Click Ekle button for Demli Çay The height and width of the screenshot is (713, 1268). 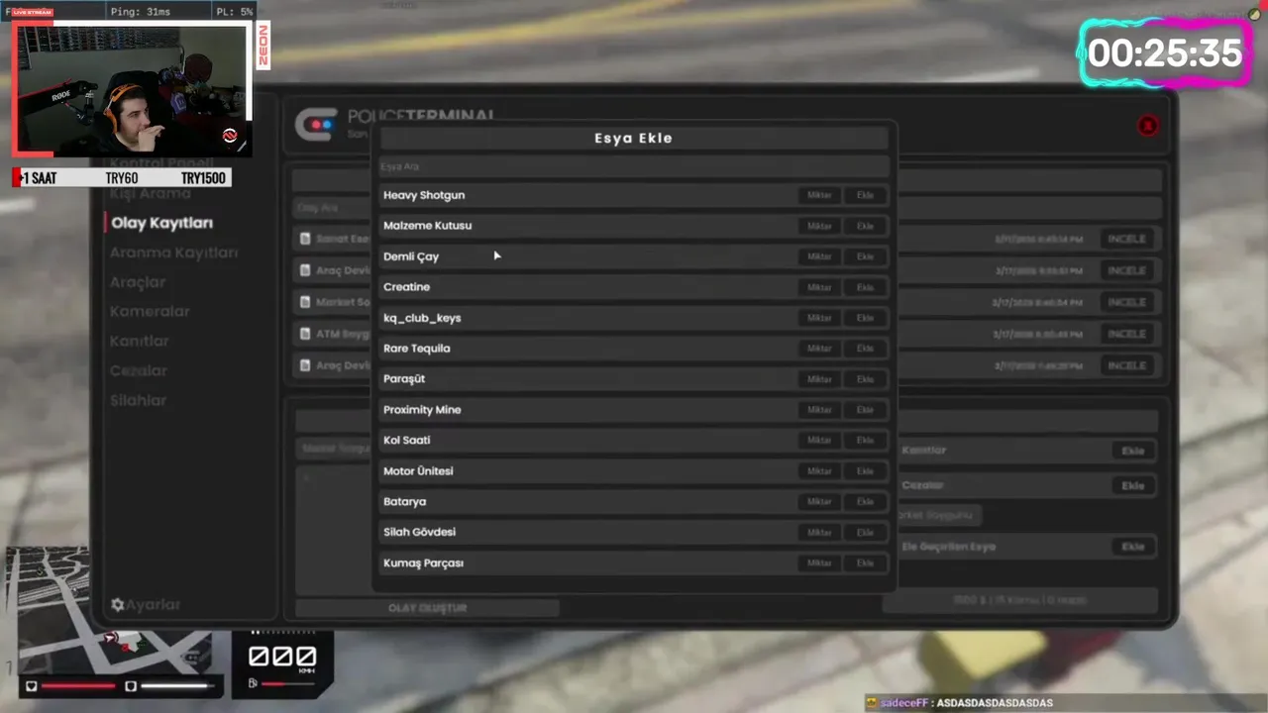point(865,257)
